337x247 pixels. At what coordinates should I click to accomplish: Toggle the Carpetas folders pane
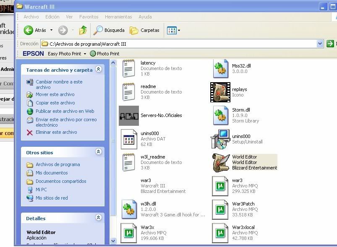pos(144,30)
